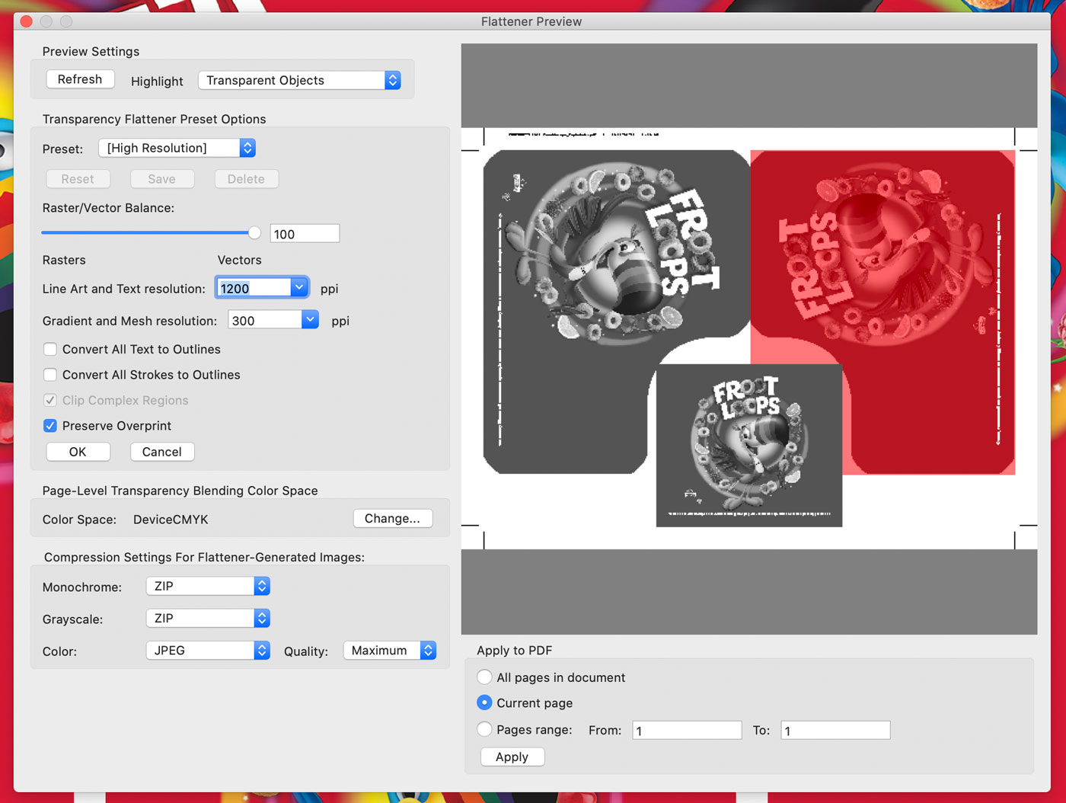The image size is (1066, 803).
Task: Open the Preset High Resolution dropdown
Action: [x=177, y=148]
